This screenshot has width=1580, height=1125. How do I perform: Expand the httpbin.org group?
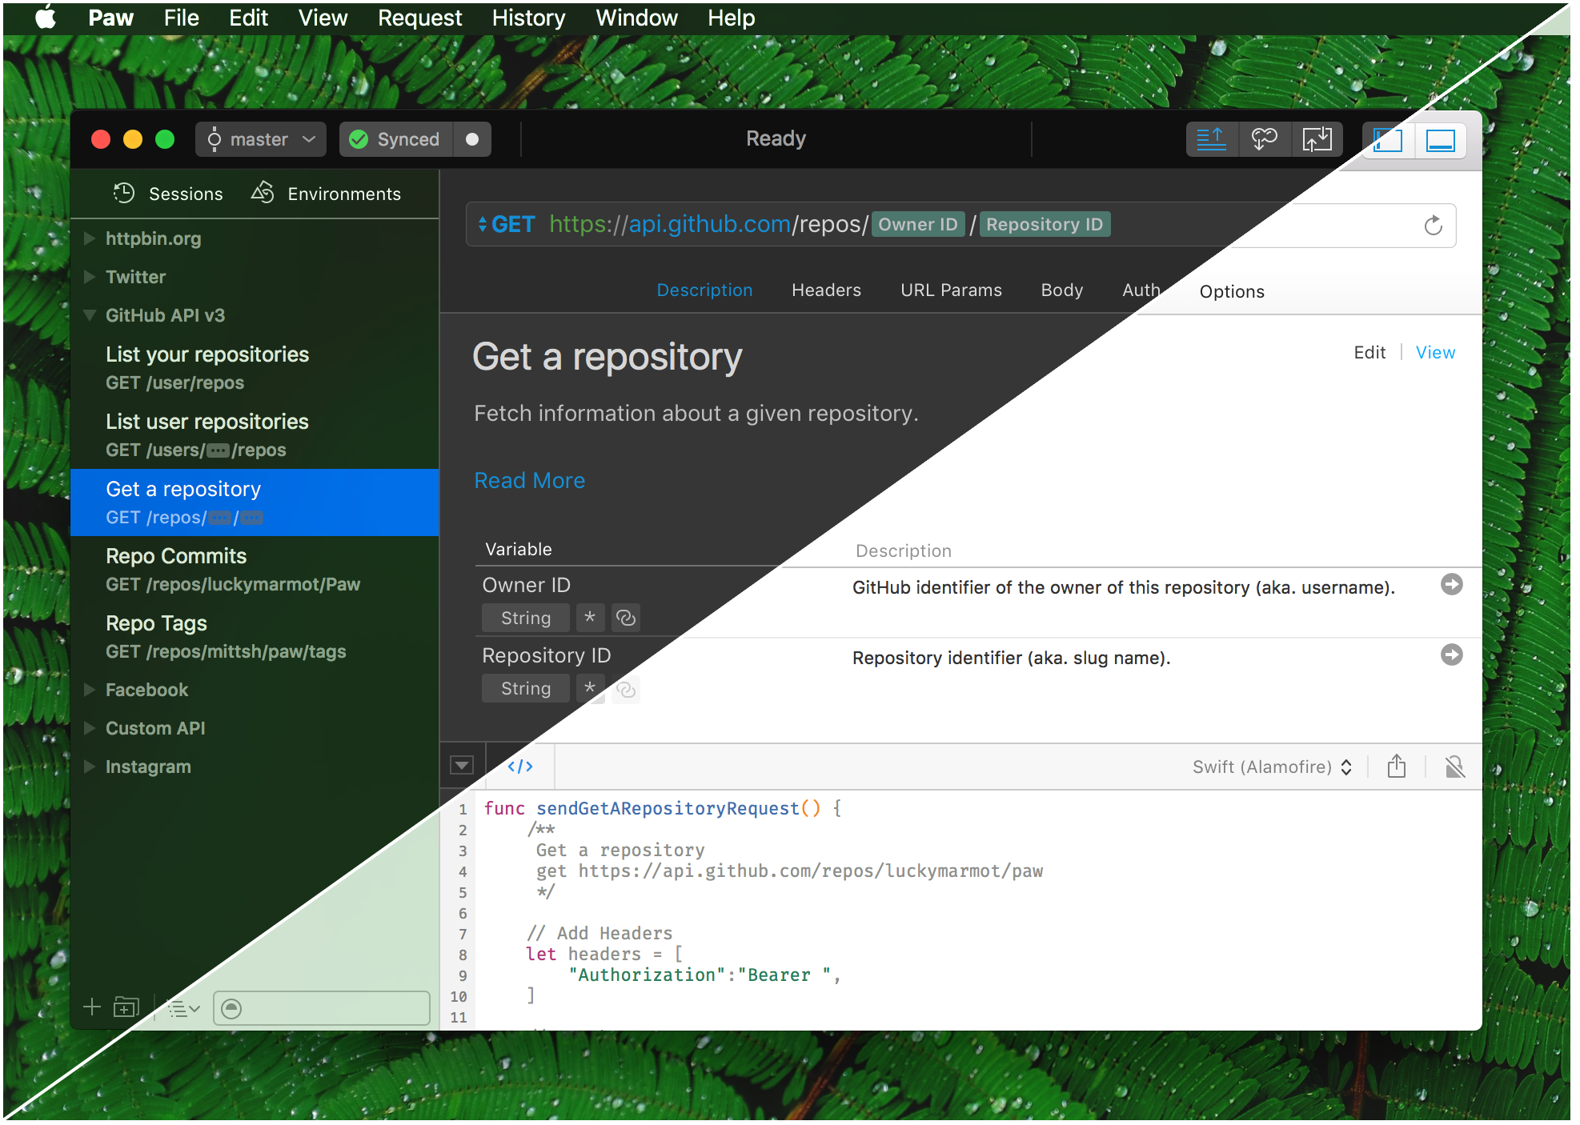click(x=90, y=238)
